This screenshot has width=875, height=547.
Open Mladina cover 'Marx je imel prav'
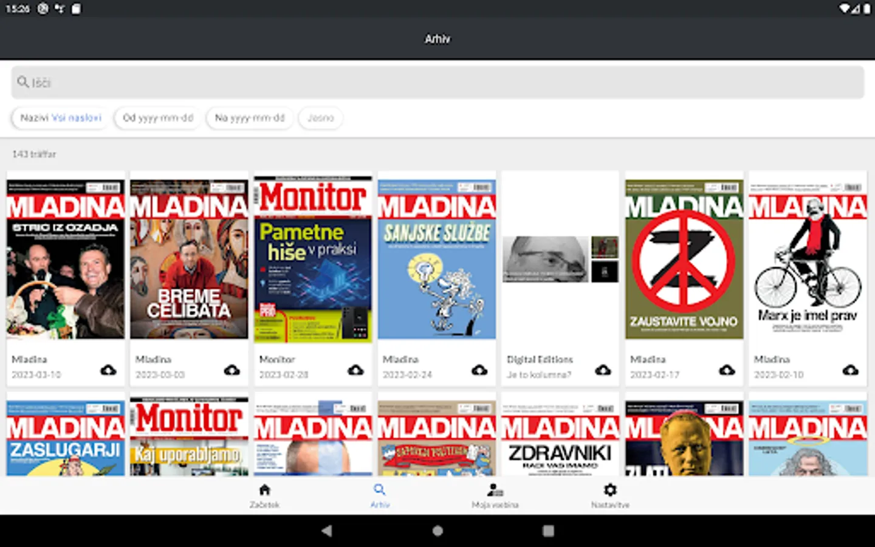(x=808, y=259)
